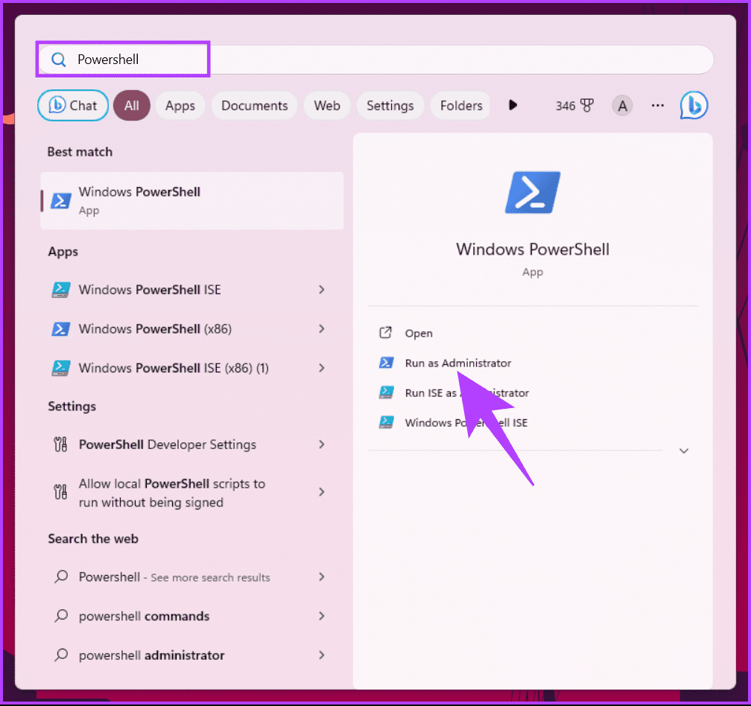751x706 pixels.
Task: Expand Powershell see more search results chevron
Action: [x=321, y=576]
